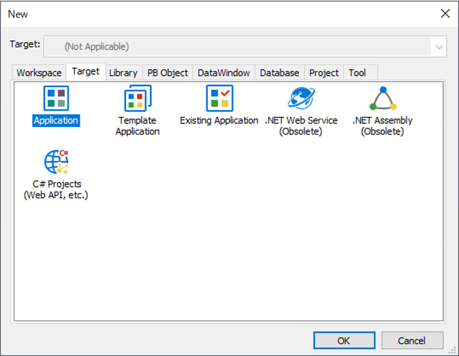Click the Cancel button
The height and width of the screenshot is (356, 459).
412,340
